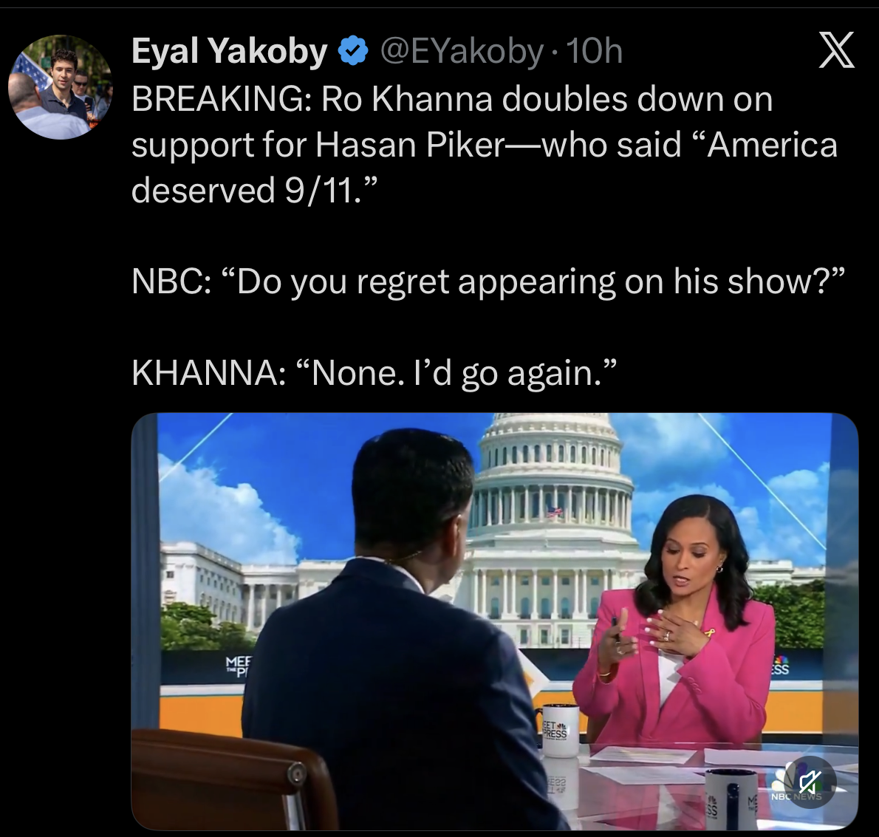This screenshot has width=879, height=837.
Task: Open Eyal Yakoby's profile avatar
Action: coord(60,87)
